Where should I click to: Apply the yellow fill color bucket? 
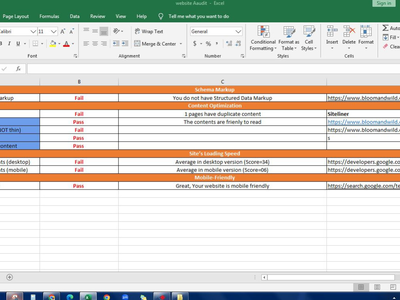53,44
